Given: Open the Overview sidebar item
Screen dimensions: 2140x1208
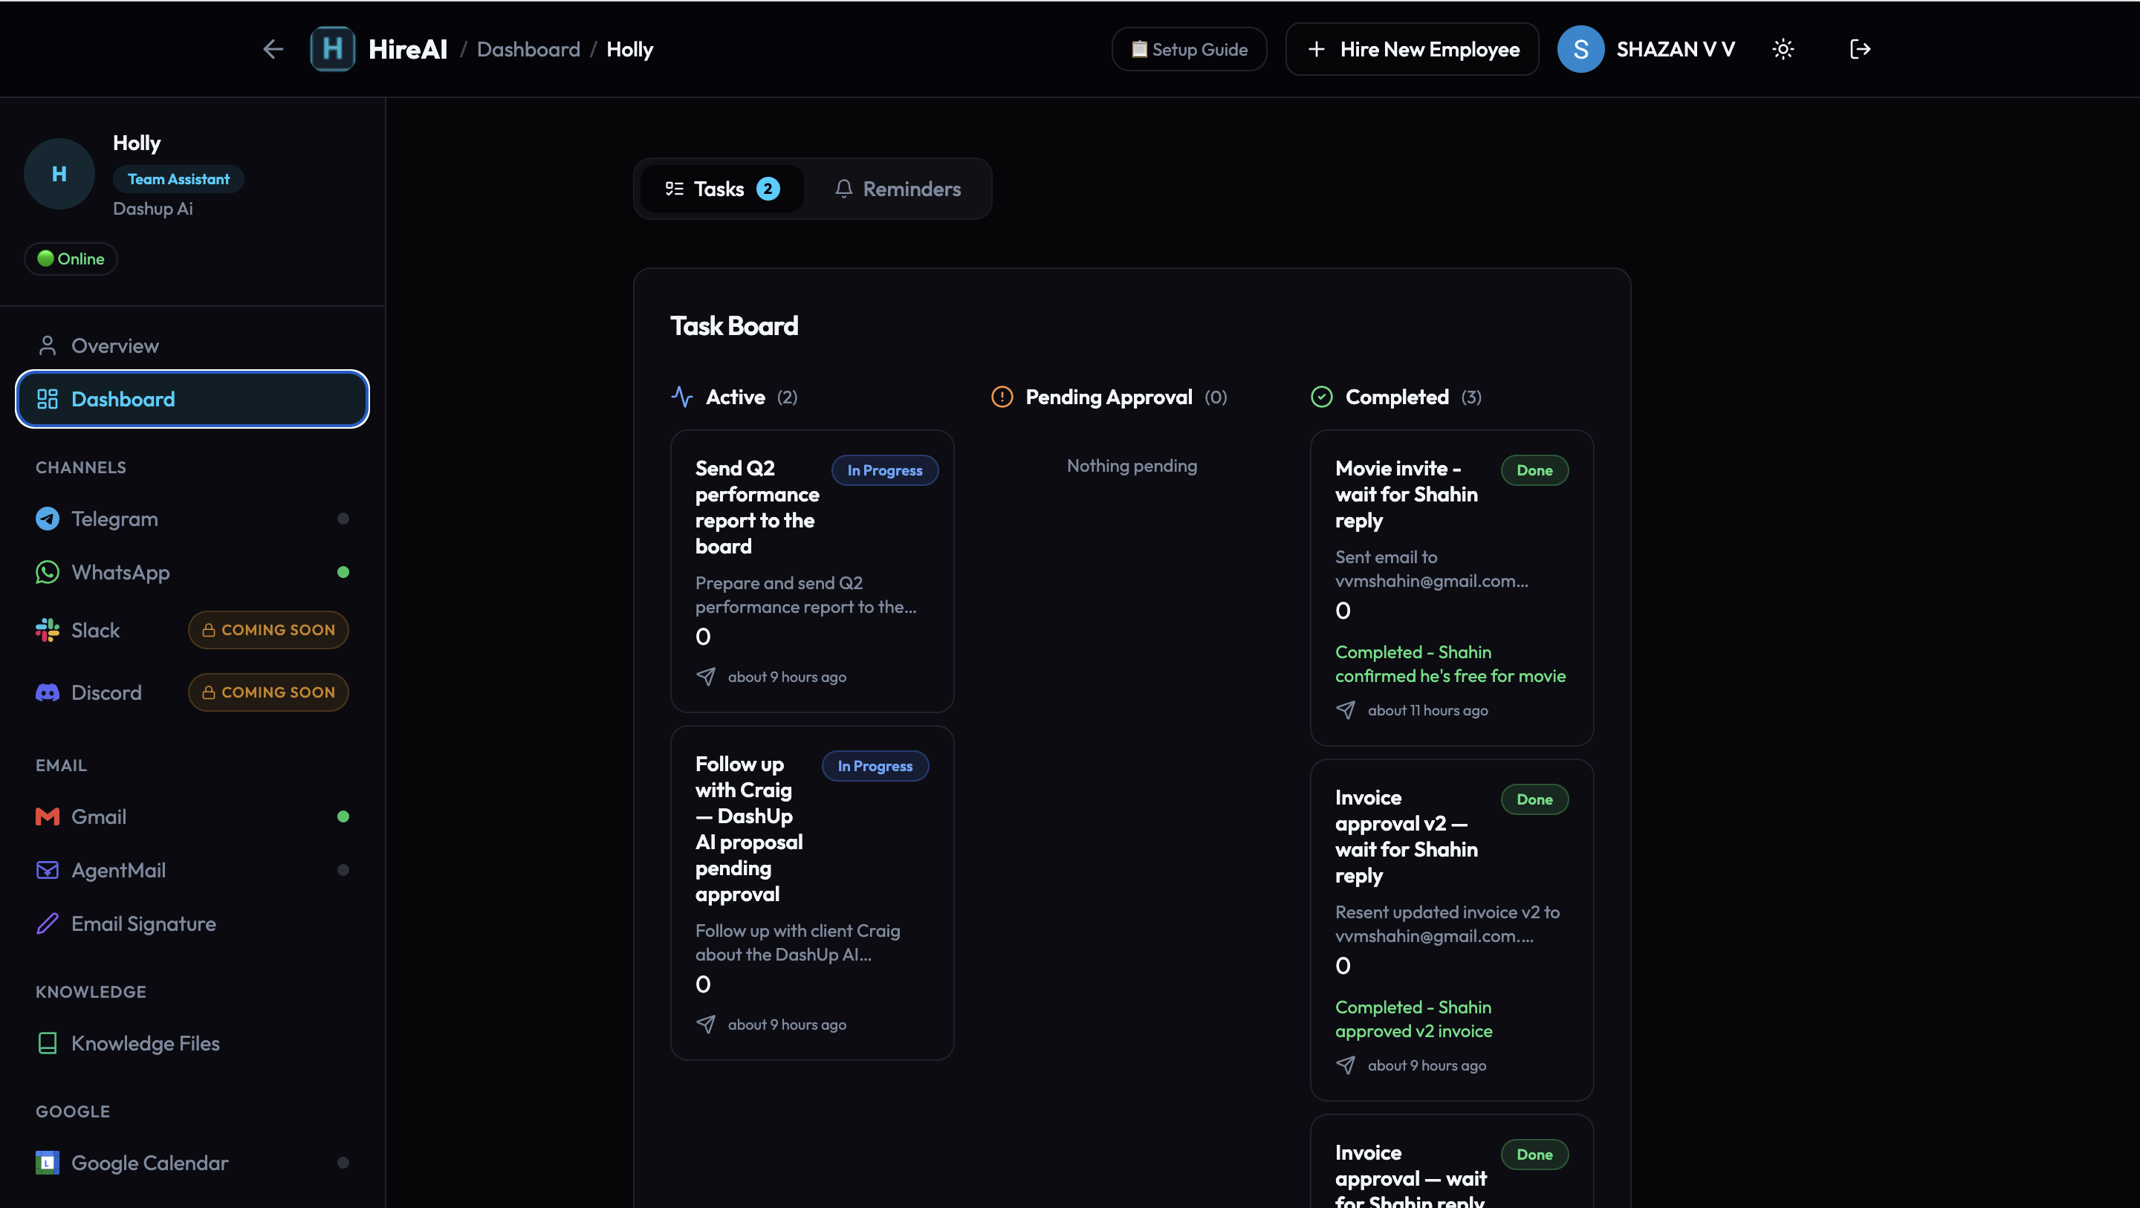Looking at the screenshot, I should (x=114, y=345).
